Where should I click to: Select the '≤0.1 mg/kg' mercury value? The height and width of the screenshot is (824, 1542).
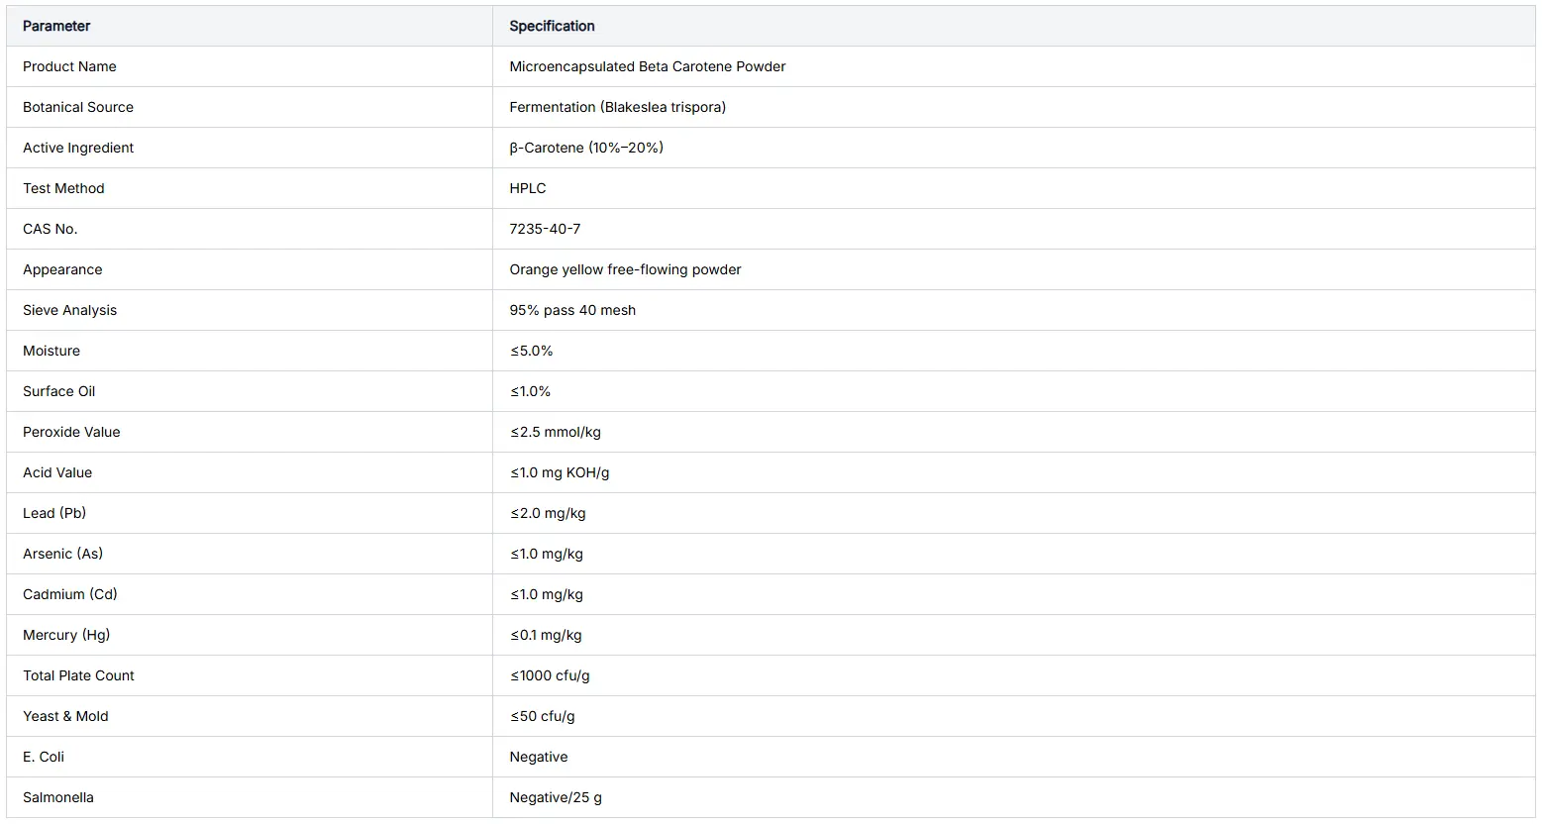point(546,635)
